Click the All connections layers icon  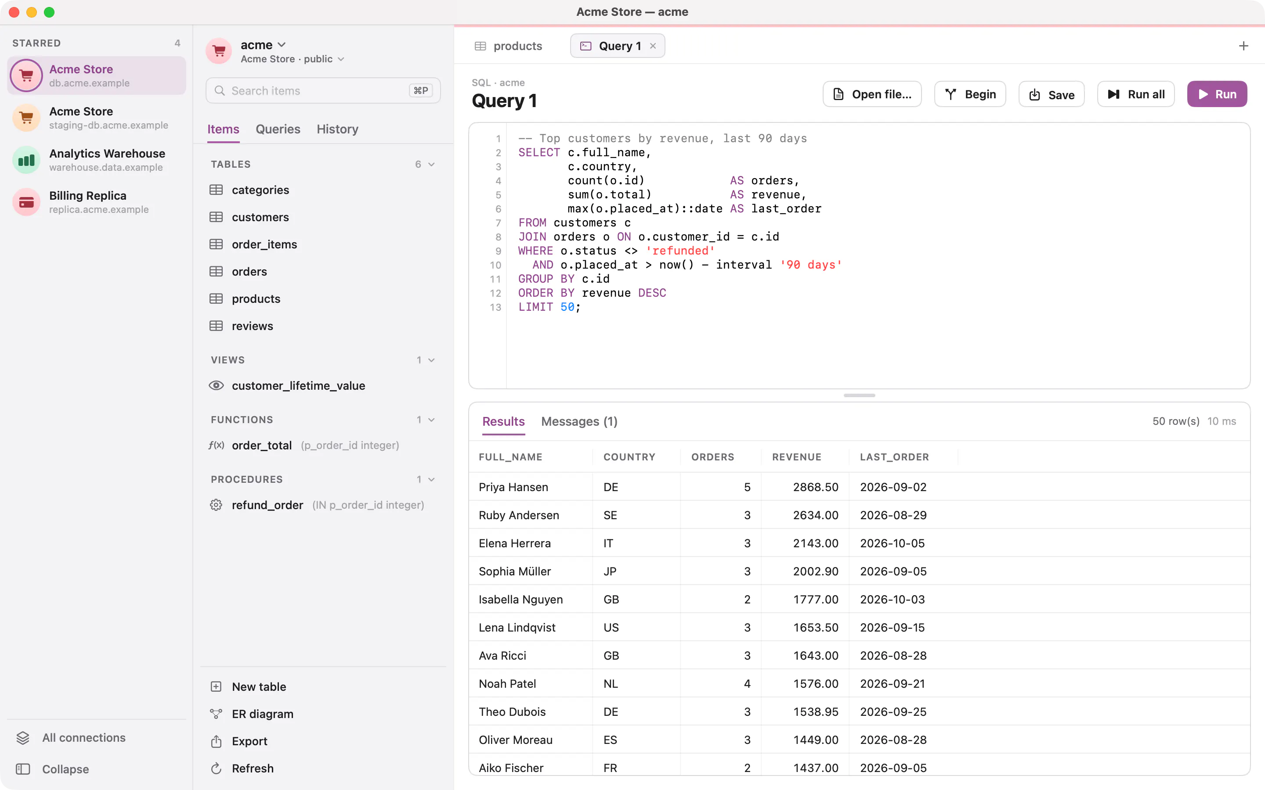(x=22, y=737)
